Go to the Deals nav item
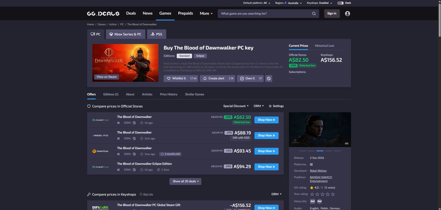This screenshot has height=210, width=441. 131,13
